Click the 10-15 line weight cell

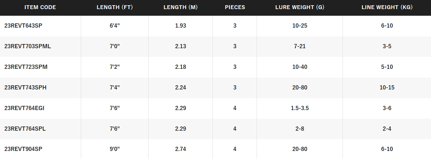(387, 88)
